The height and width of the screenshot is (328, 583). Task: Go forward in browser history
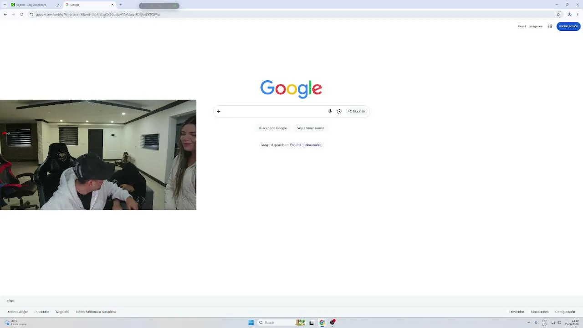(x=13, y=14)
